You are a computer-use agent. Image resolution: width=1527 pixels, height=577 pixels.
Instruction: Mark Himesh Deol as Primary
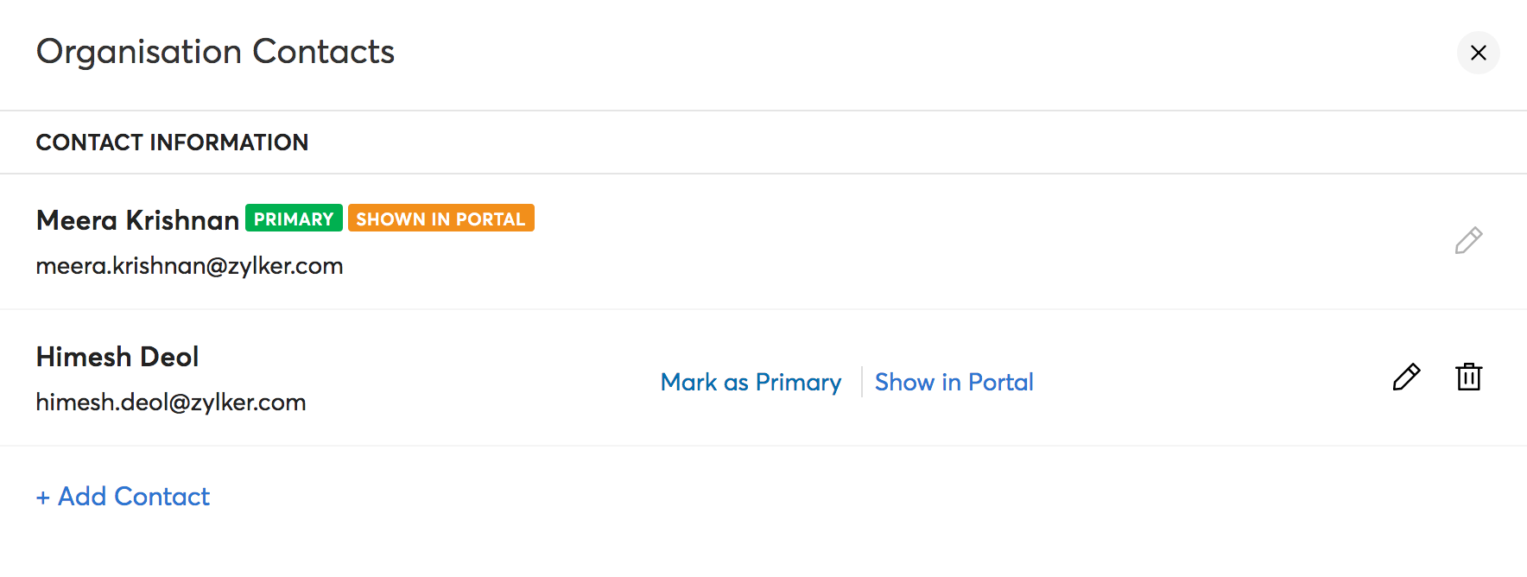point(751,382)
